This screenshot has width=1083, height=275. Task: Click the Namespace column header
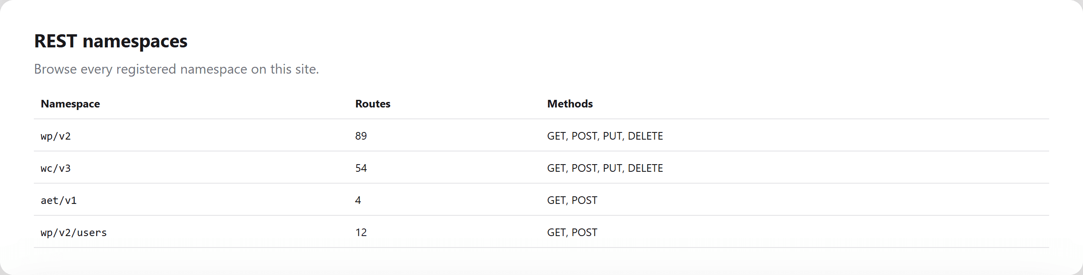[70, 104]
